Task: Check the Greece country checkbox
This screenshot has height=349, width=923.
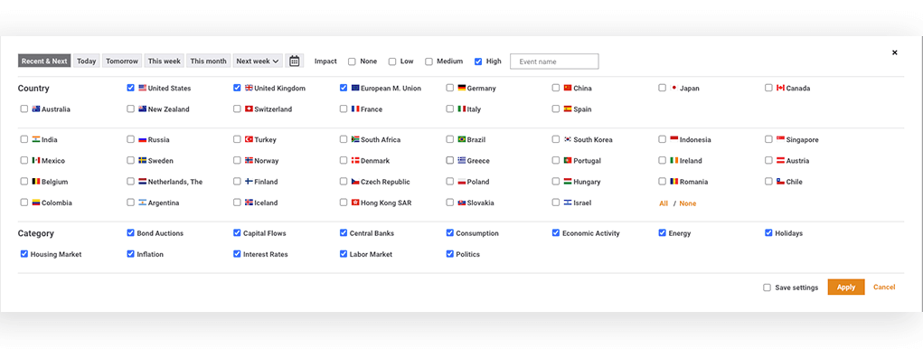Action: 449,160
